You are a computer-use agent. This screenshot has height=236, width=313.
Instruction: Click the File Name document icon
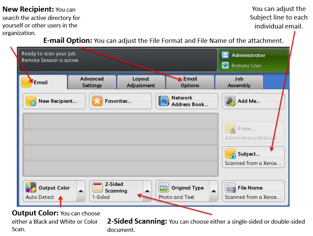point(230,188)
